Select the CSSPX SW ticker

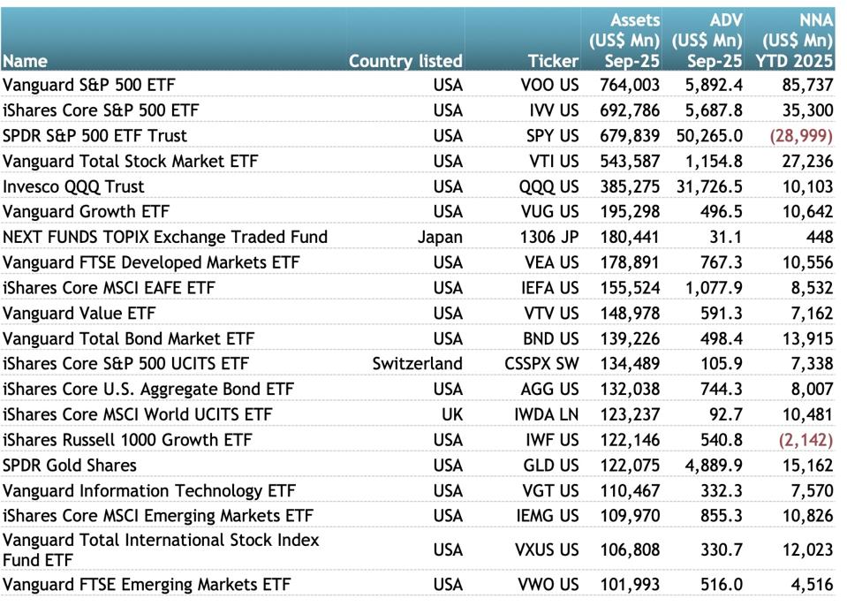541,364
